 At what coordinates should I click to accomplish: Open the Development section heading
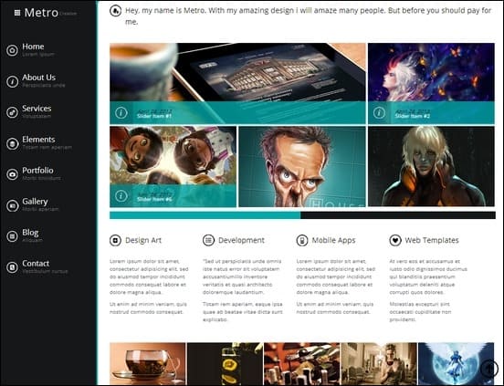coord(241,240)
